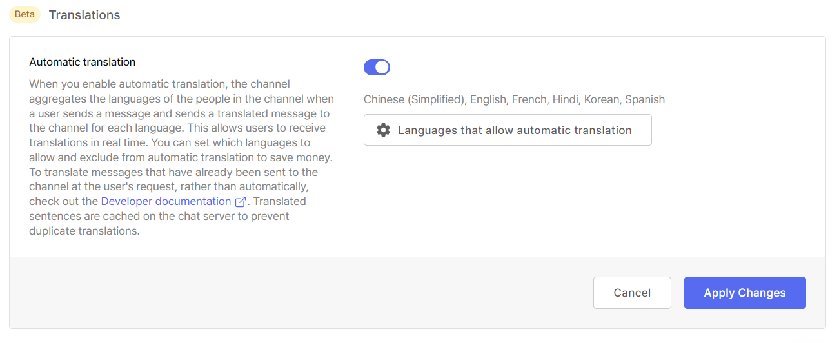
Task: Disable automatic translation using the blue switch
Action: tap(377, 67)
